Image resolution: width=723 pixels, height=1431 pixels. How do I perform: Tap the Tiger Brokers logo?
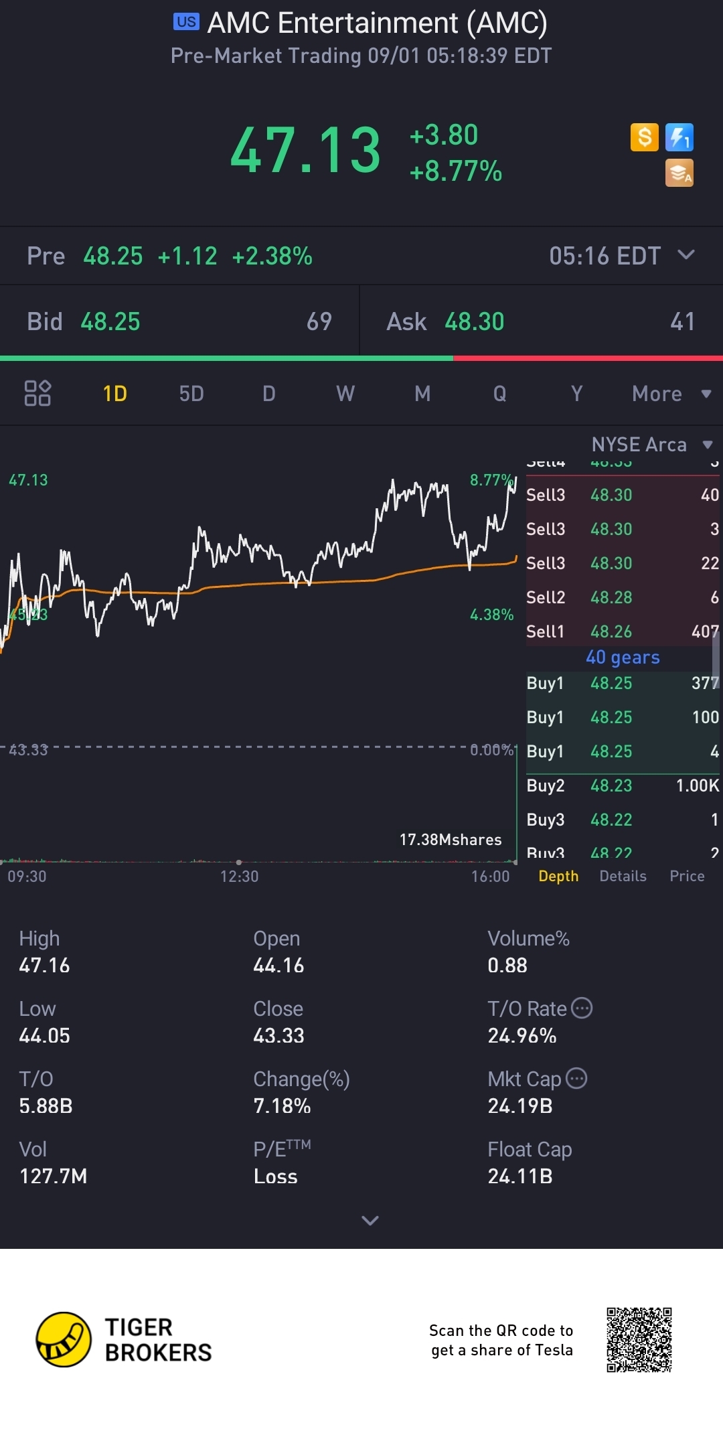(x=64, y=1339)
